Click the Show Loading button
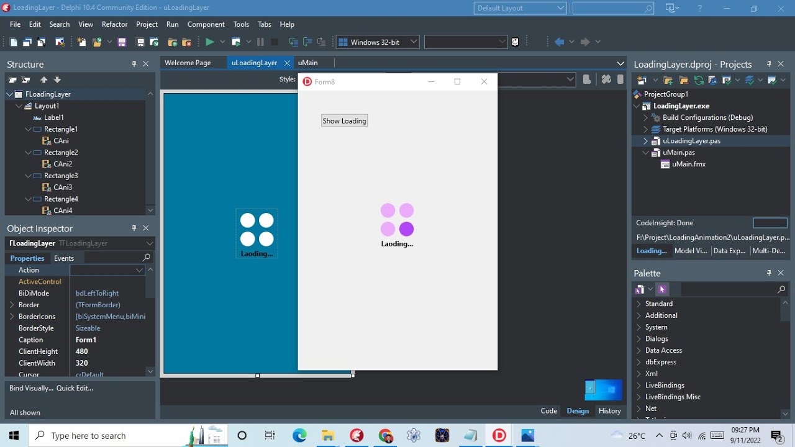The height and width of the screenshot is (447, 795). point(344,120)
